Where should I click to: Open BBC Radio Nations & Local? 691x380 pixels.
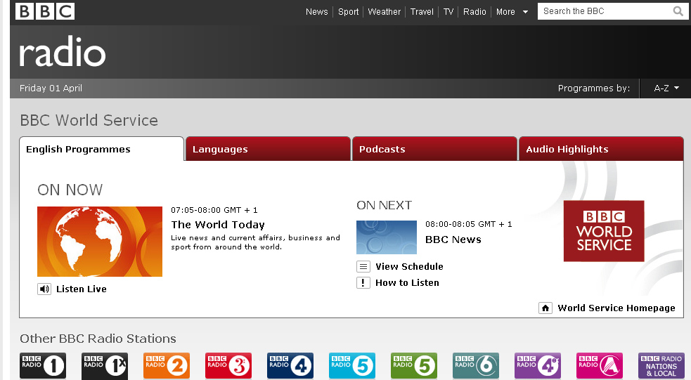(661, 365)
